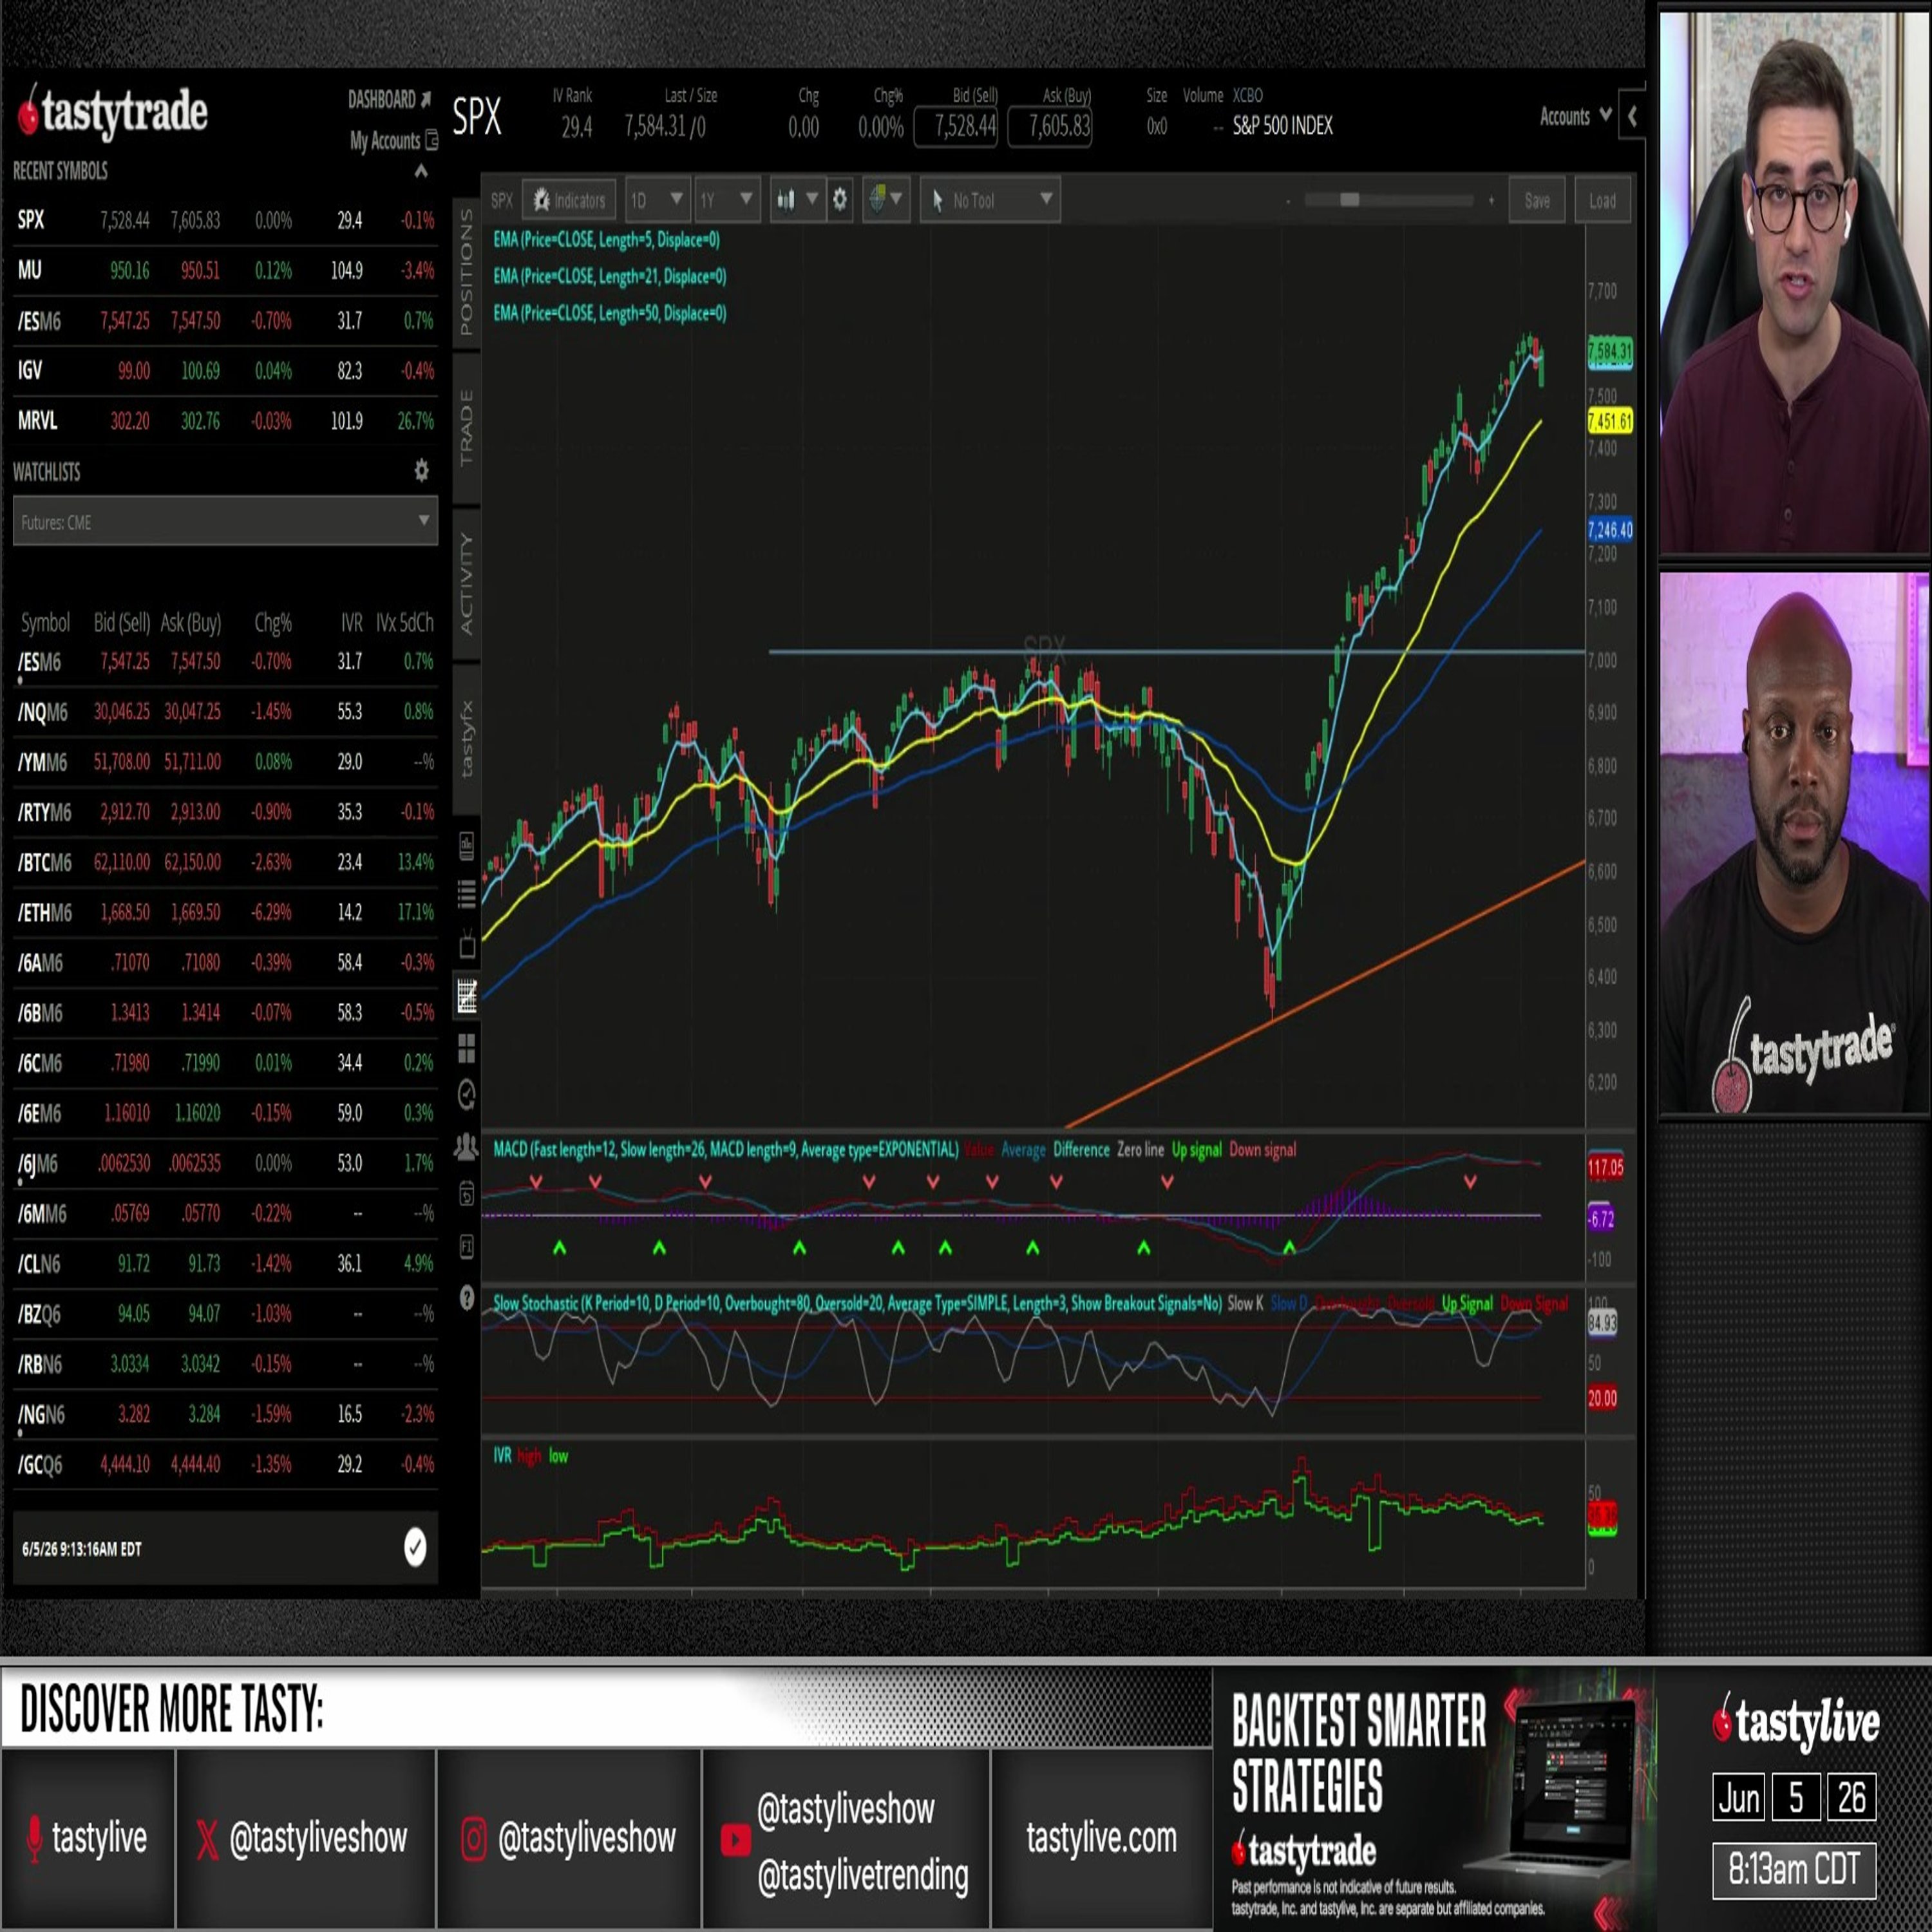1932x1932 pixels.
Task: Click the tastytrade cherry logo
Action: pos(112,112)
